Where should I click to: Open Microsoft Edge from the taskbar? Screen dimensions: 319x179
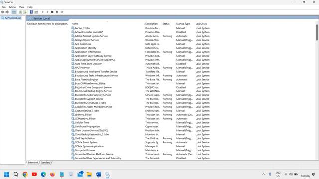tap(43, 174)
